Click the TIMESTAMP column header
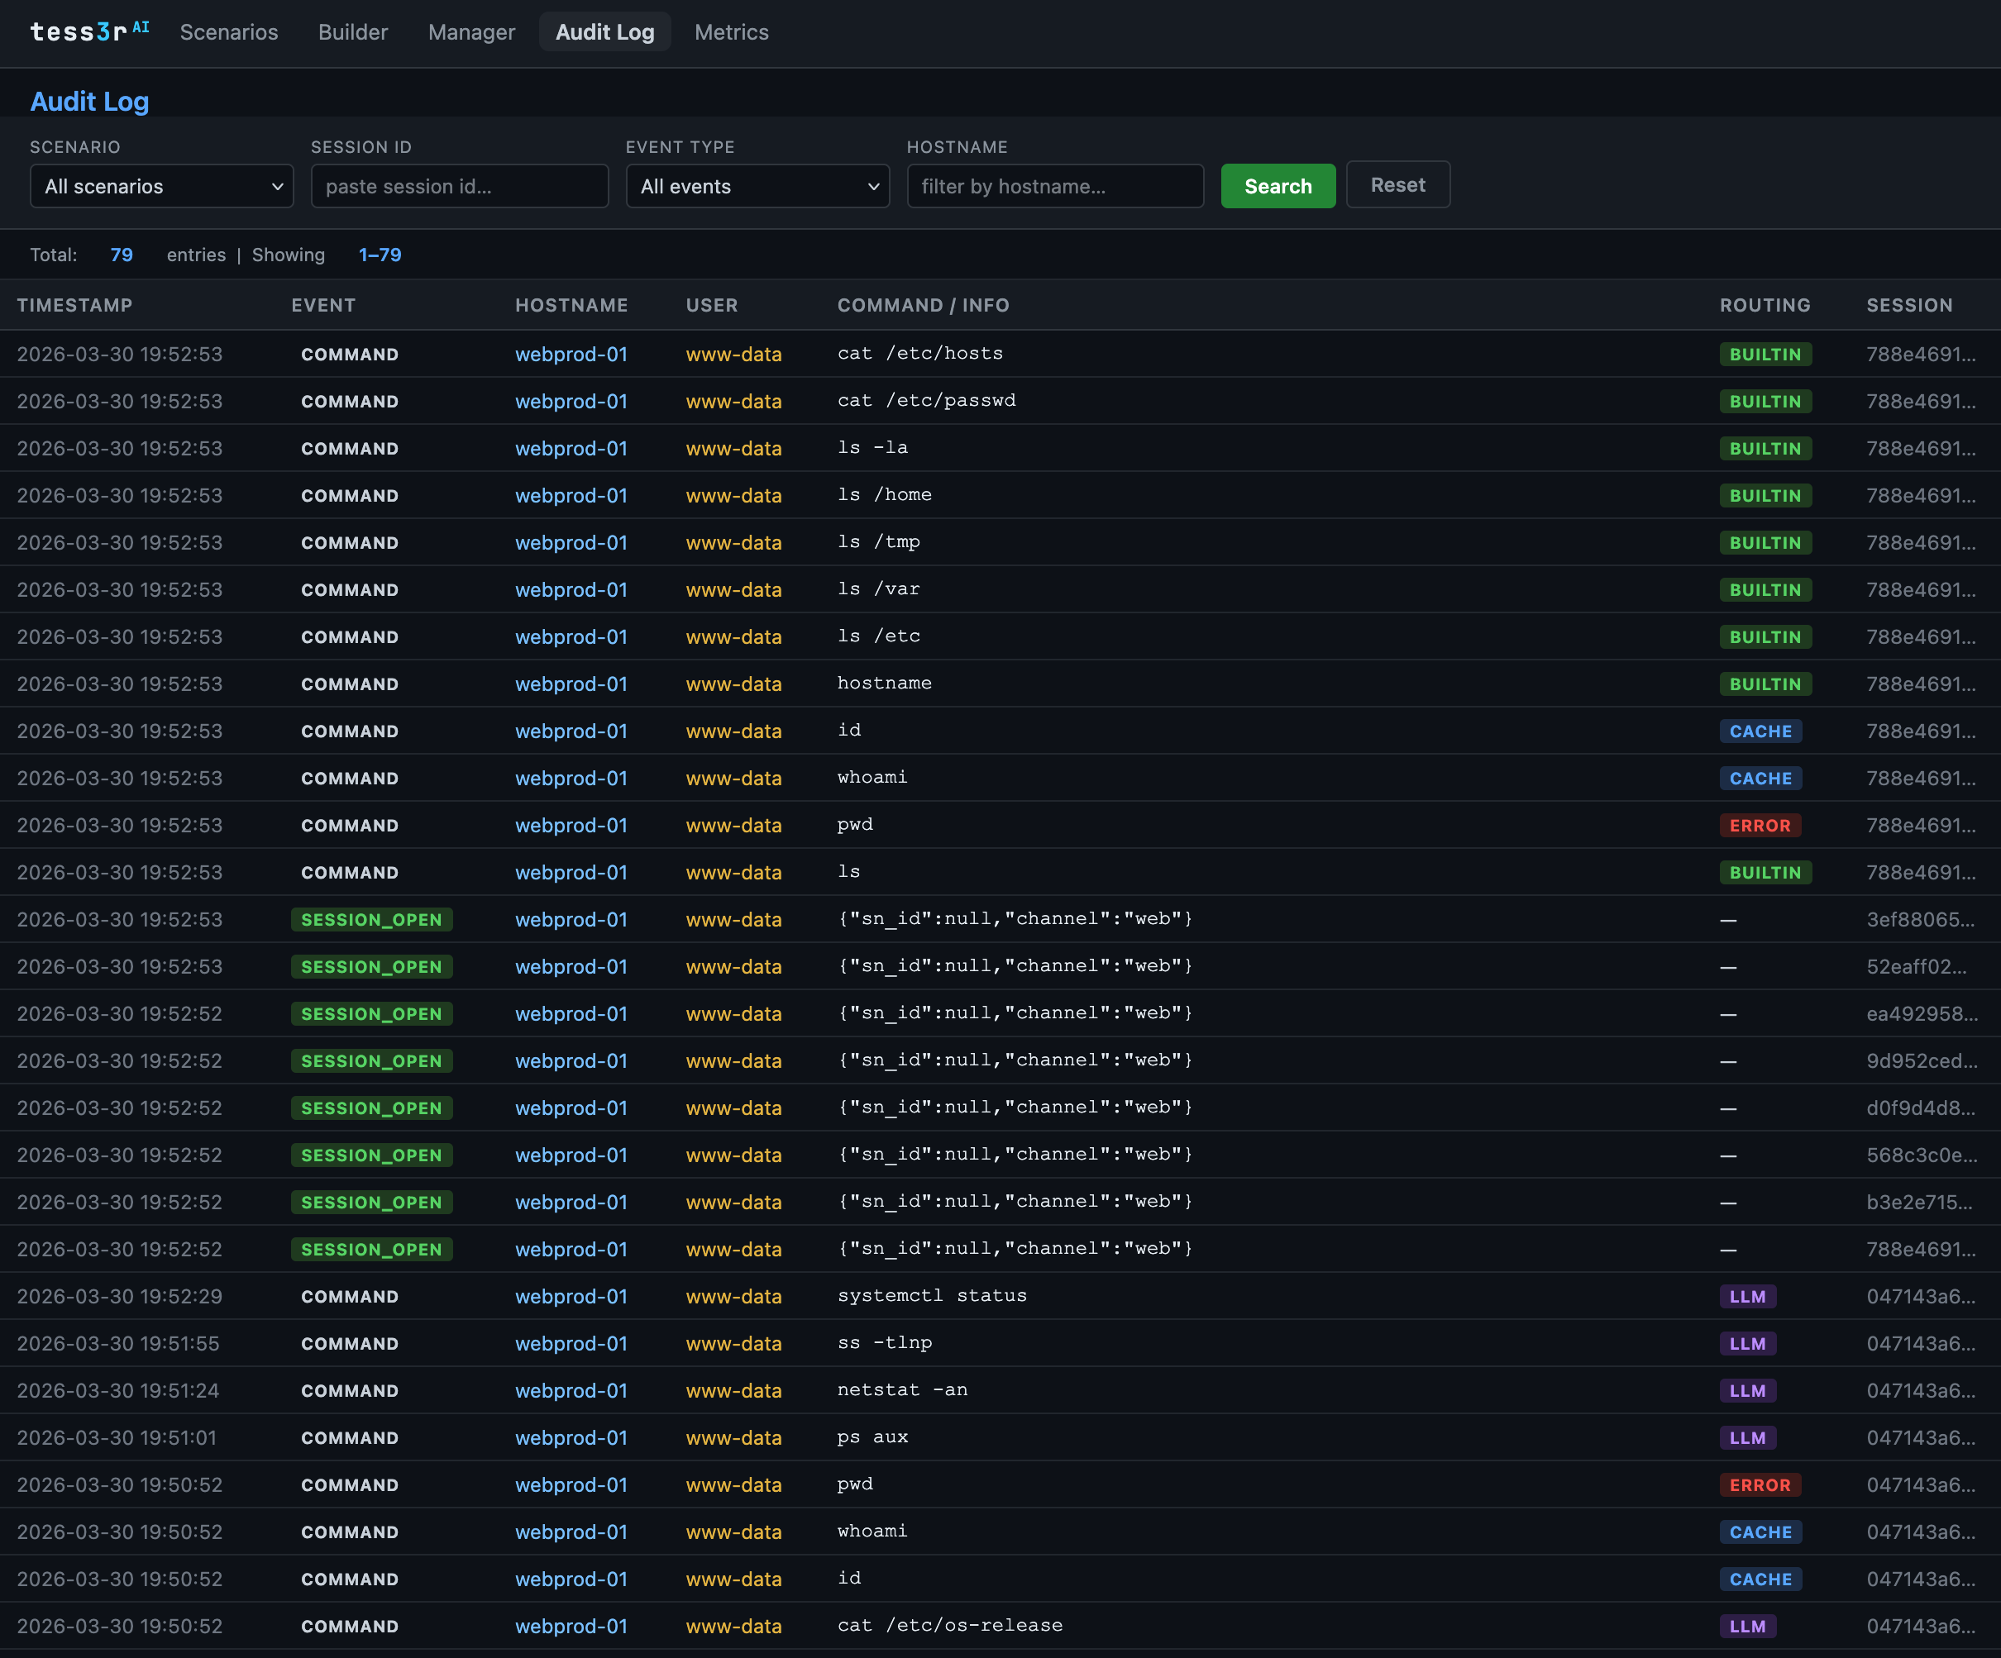 point(74,305)
